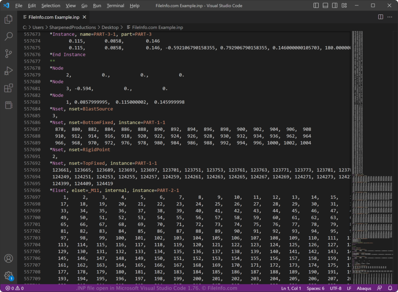
Task: Open the Selection menu
Action: [51, 5]
